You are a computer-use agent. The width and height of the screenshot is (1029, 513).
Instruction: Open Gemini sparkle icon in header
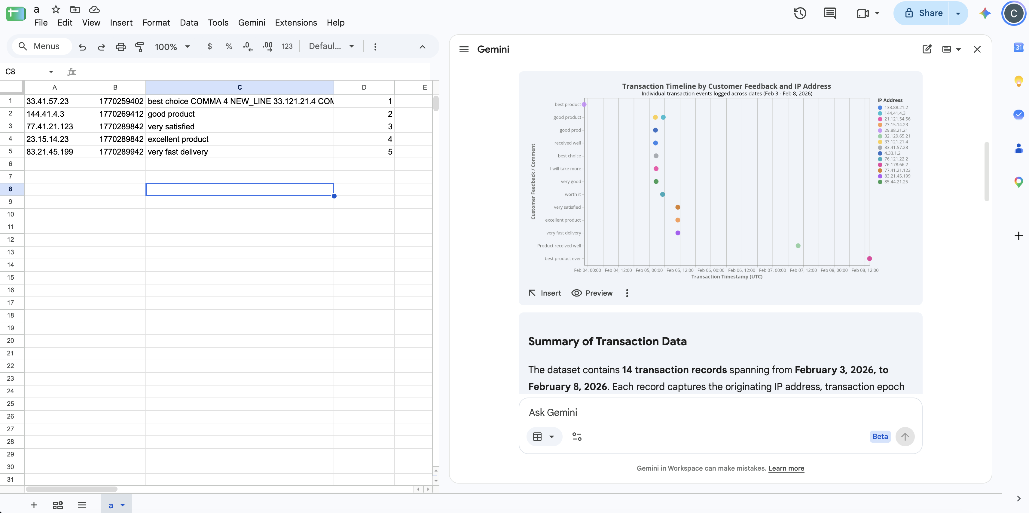point(985,13)
